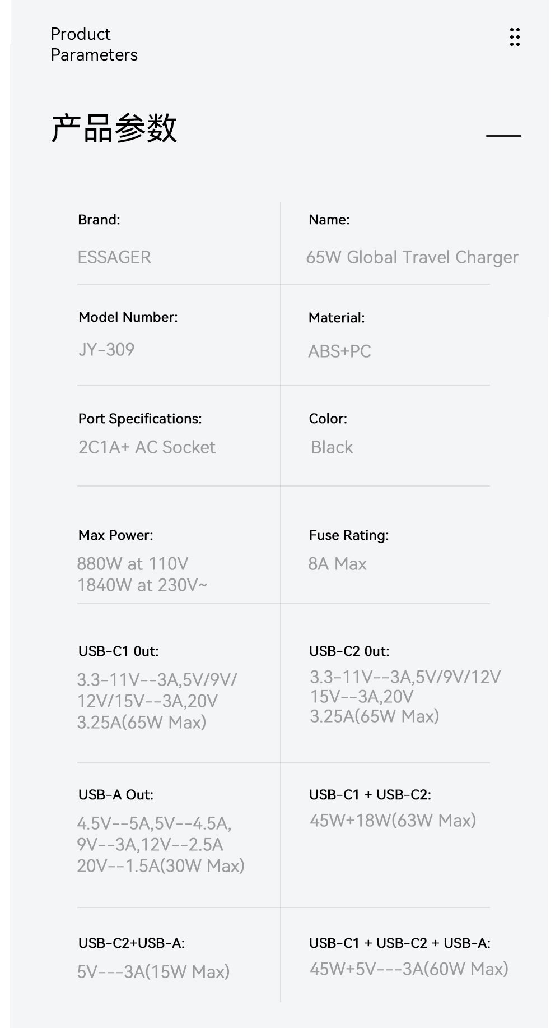
Task: Click the 5V---3A(15W Max) value
Action: tap(153, 971)
